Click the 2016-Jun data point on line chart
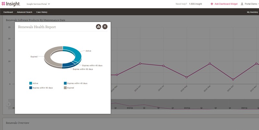This screenshot has height=130, width=259. click(x=140, y=64)
